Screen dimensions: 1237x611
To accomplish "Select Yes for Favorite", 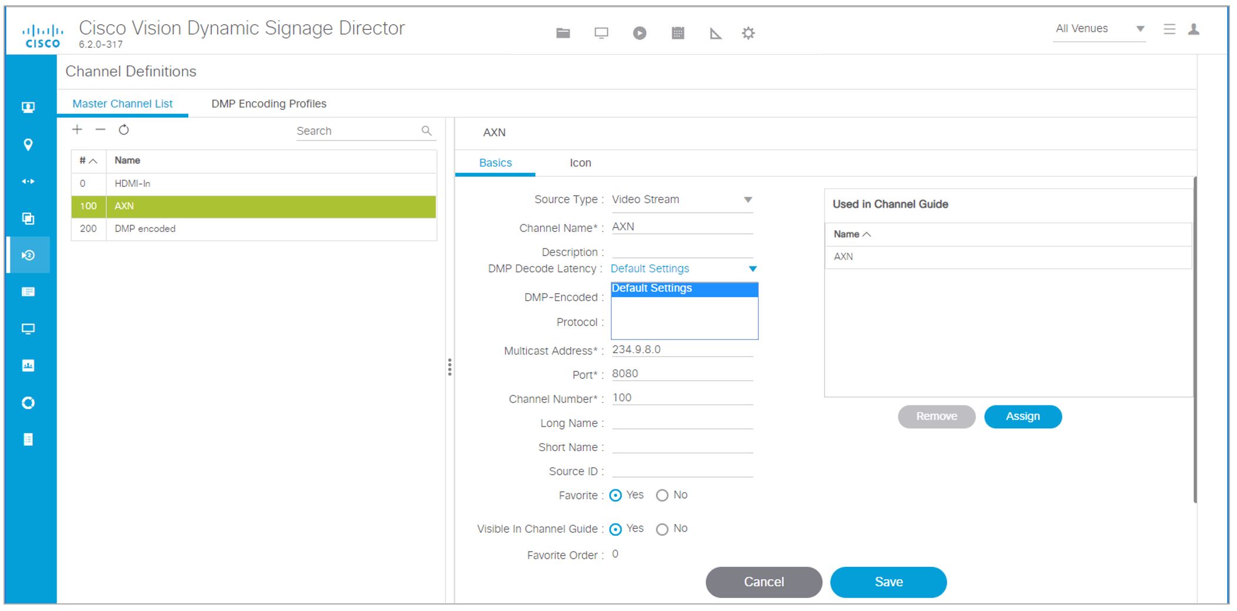I will point(615,495).
